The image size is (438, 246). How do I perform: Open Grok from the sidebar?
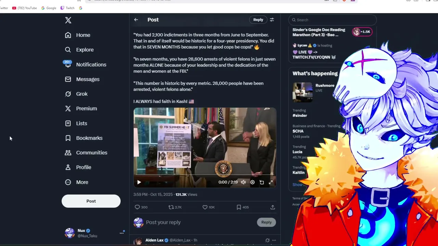click(x=76, y=94)
